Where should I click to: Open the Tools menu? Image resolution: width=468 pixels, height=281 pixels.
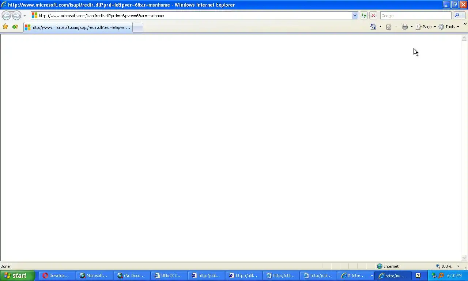[x=449, y=27]
